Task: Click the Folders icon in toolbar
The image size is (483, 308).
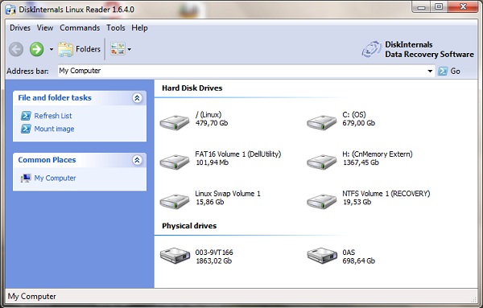Action: pos(66,49)
